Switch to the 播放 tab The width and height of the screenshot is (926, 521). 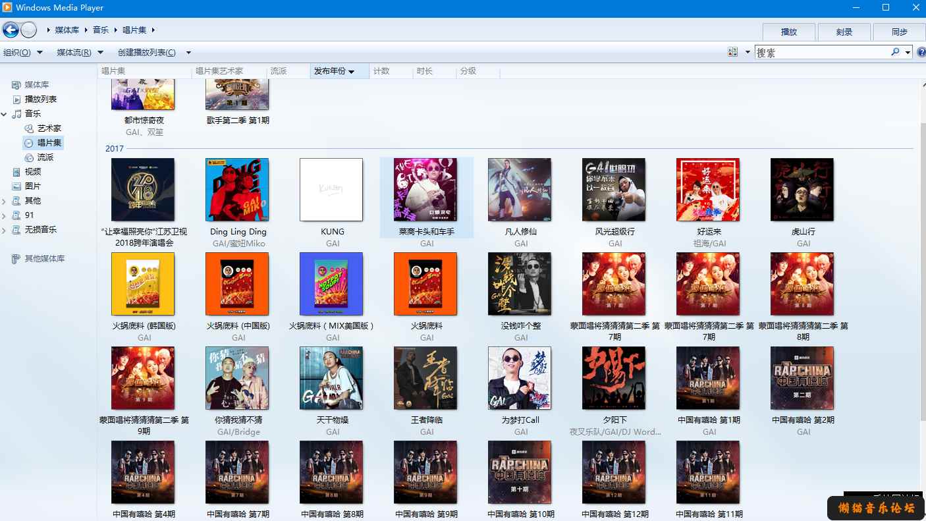pyautogui.click(x=789, y=32)
